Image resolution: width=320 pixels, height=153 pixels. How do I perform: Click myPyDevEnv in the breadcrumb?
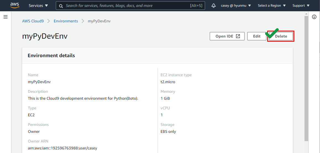click(x=99, y=21)
